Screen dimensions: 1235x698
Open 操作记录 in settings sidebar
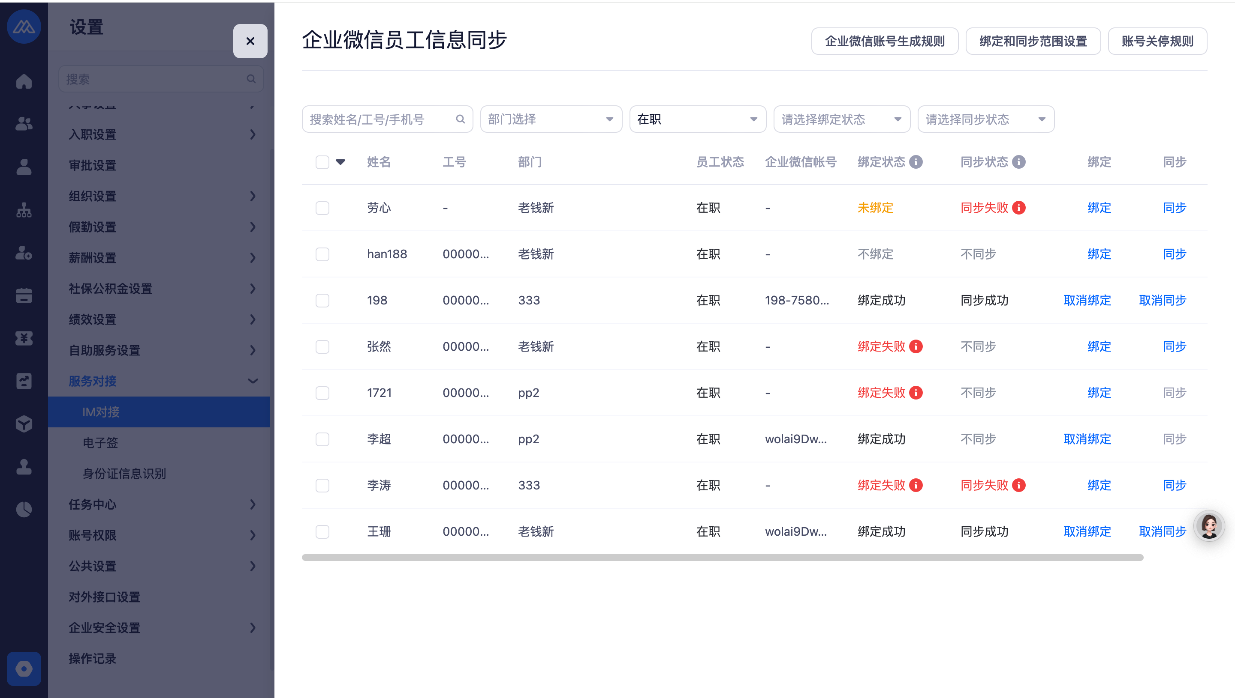tap(92, 658)
